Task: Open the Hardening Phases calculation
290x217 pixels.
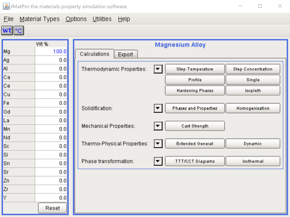Action: 195,90
